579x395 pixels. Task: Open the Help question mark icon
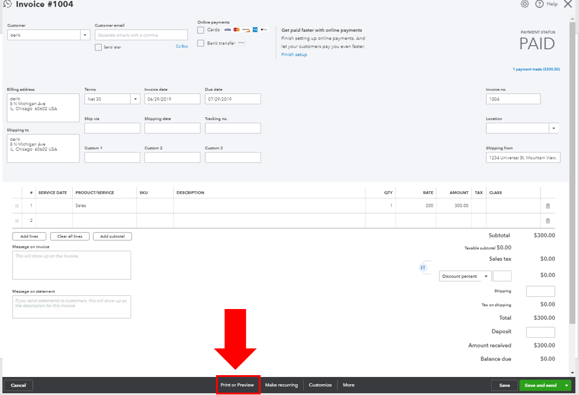pyautogui.click(x=539, y=4)
